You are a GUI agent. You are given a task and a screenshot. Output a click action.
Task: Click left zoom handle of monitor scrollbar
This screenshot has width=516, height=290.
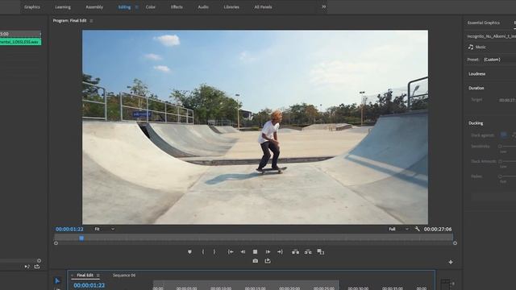56,243
